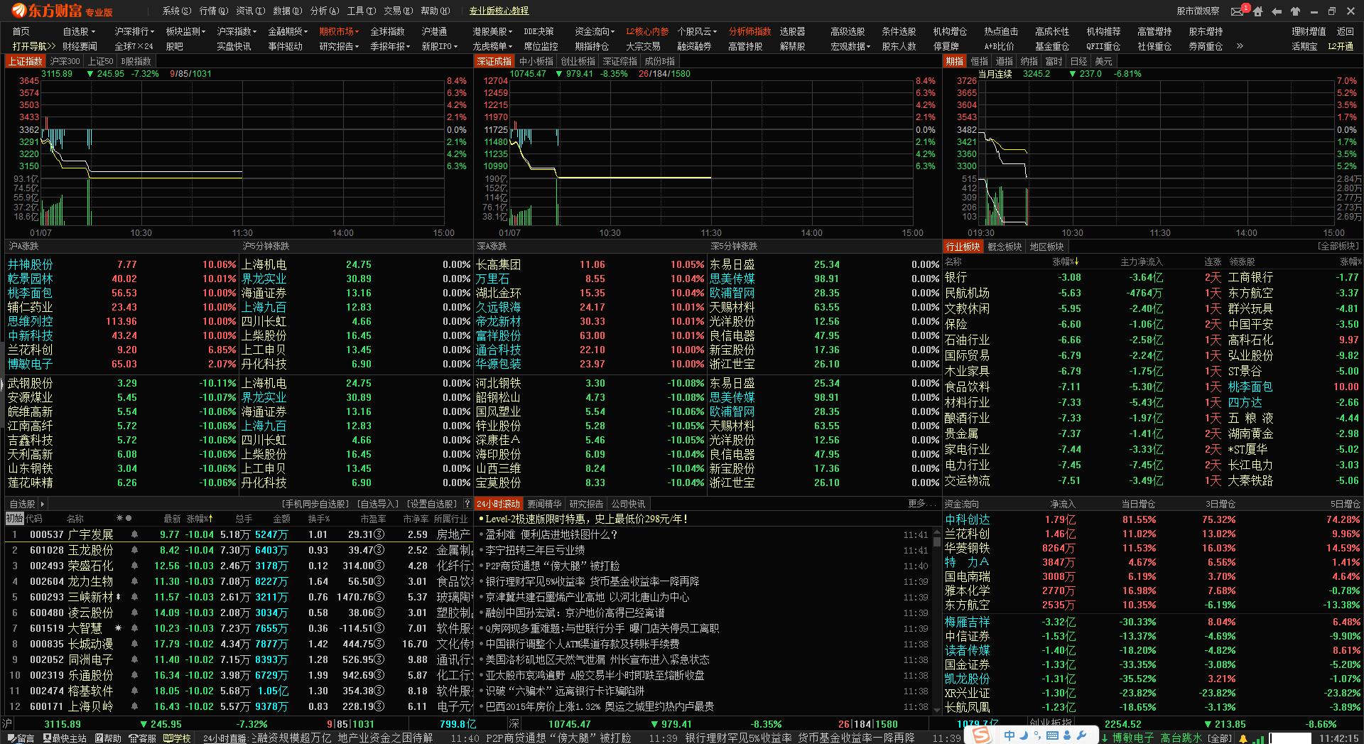Click the bell icon for 长城动漫 row
This screenshot has height=744, width=1364.
click(134, 644)
